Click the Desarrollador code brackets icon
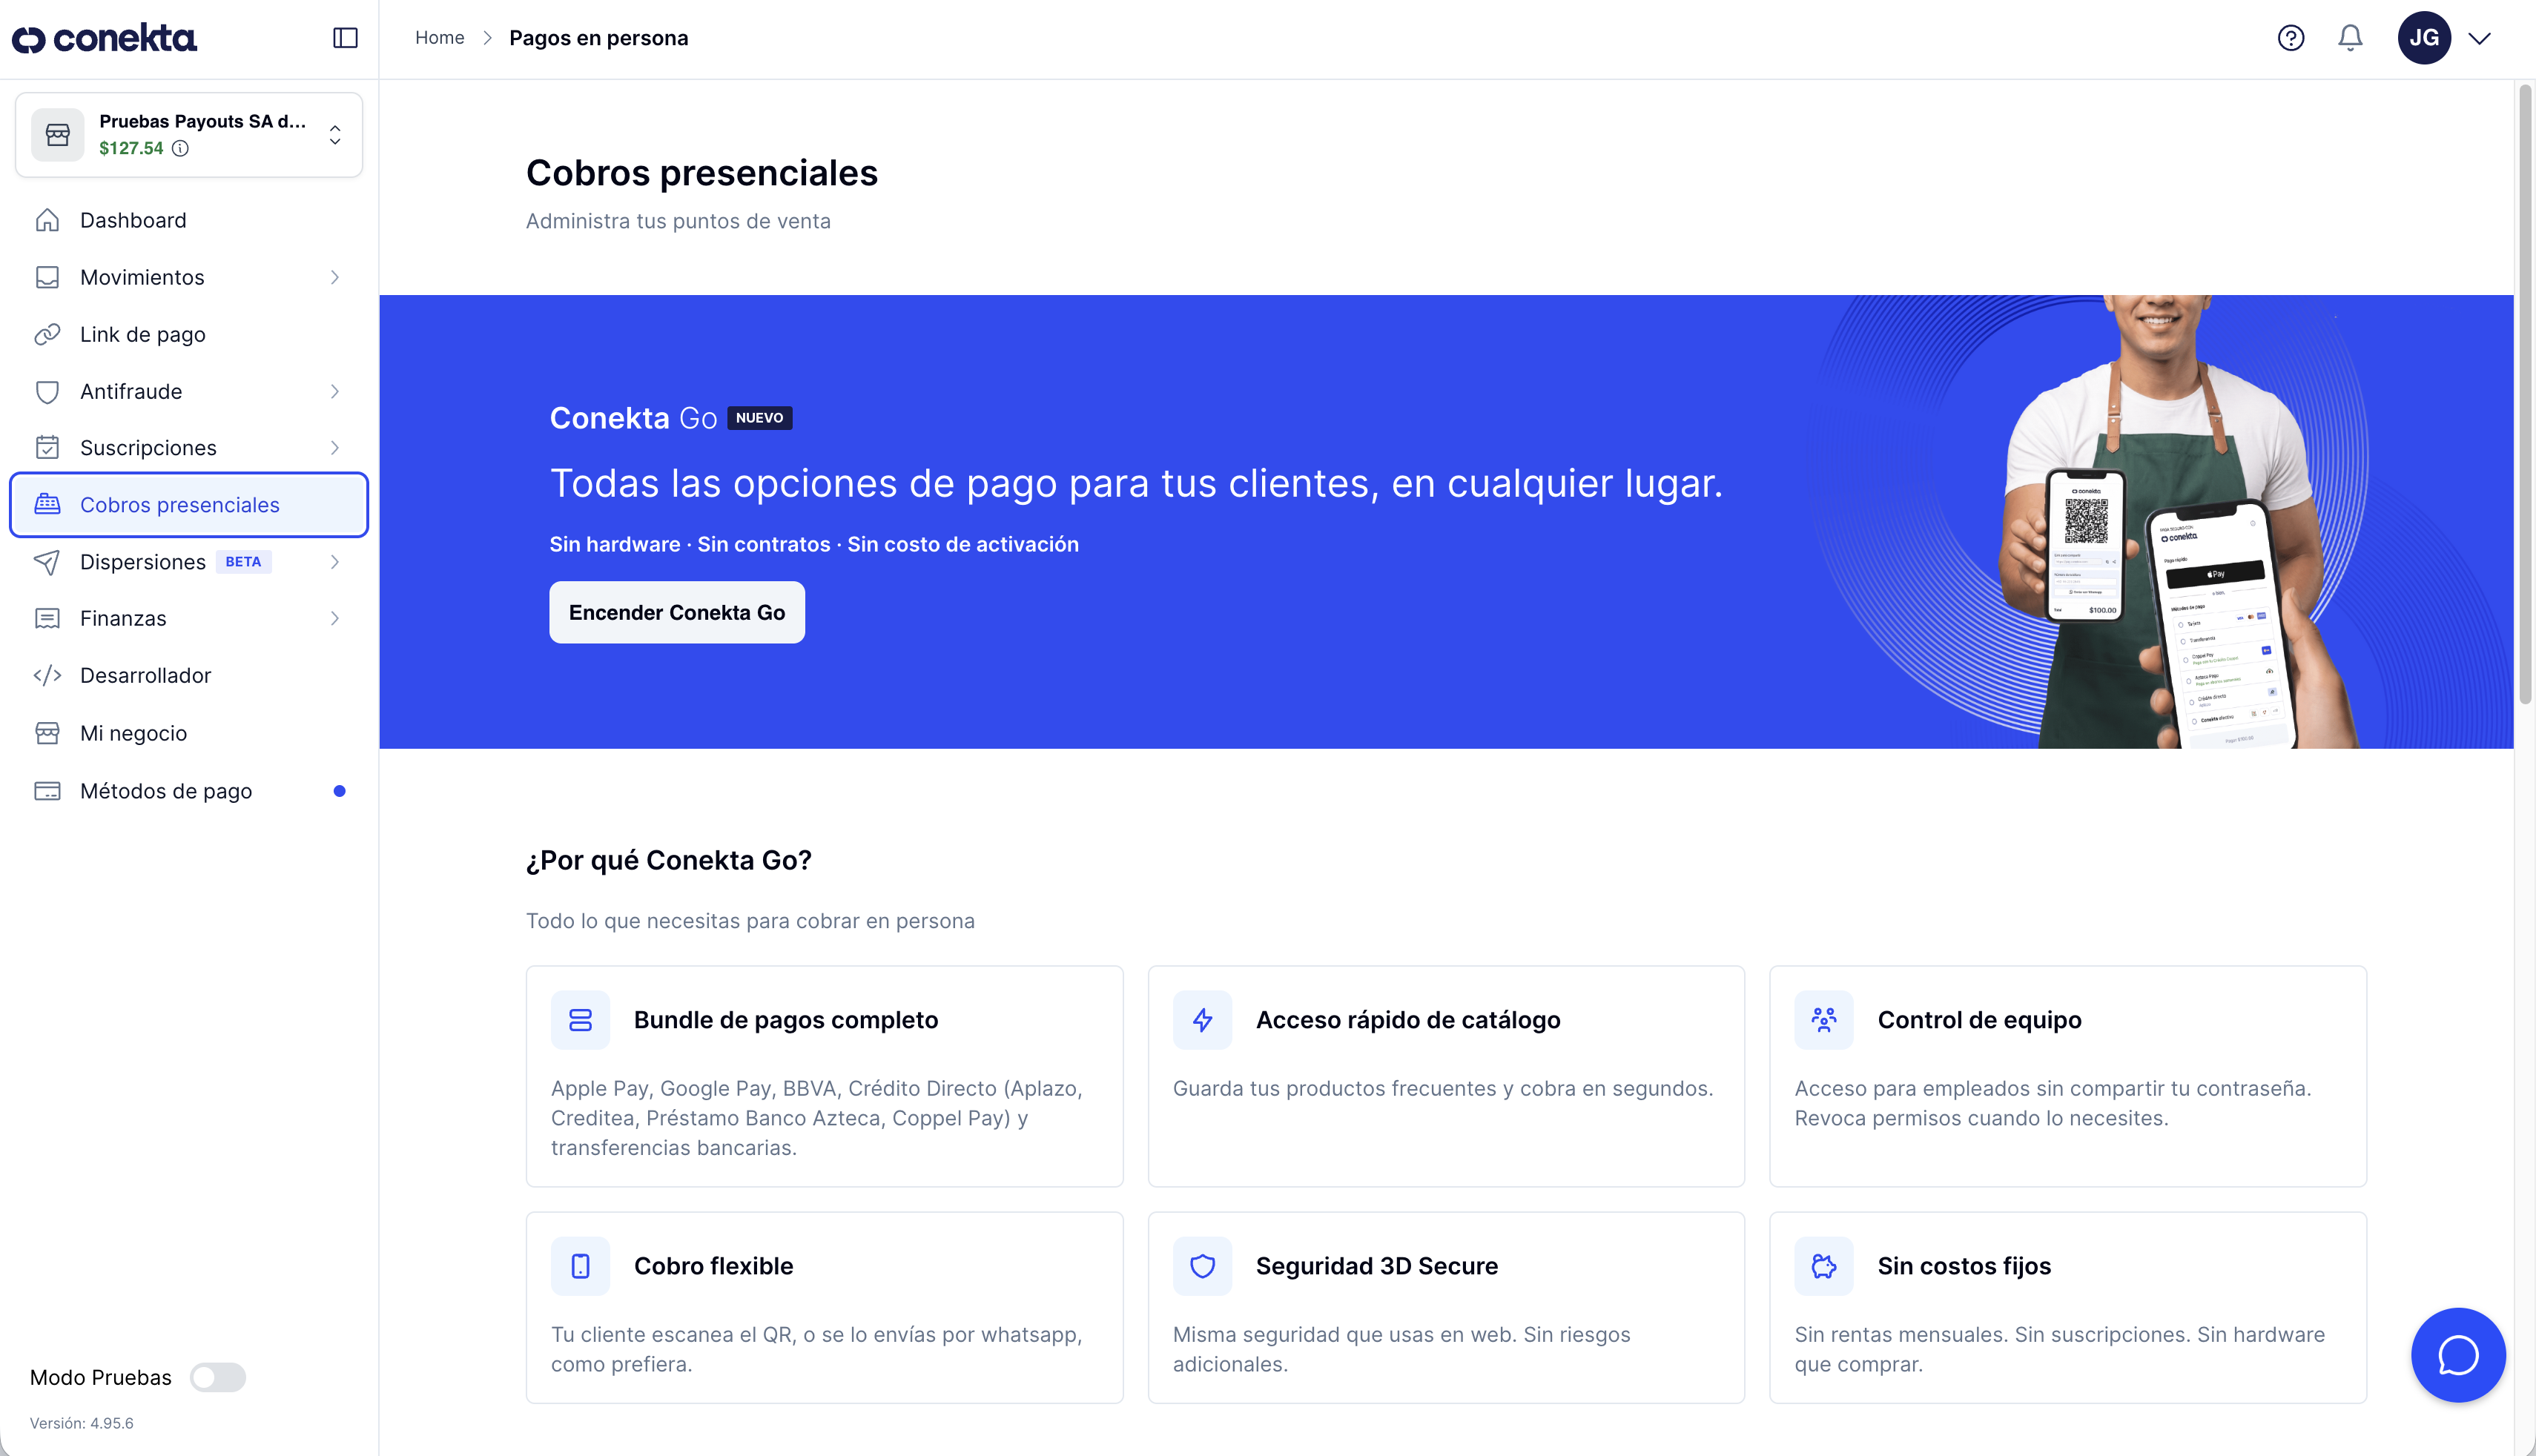This screenshot has height=1456, width=2536. point(47,675)
